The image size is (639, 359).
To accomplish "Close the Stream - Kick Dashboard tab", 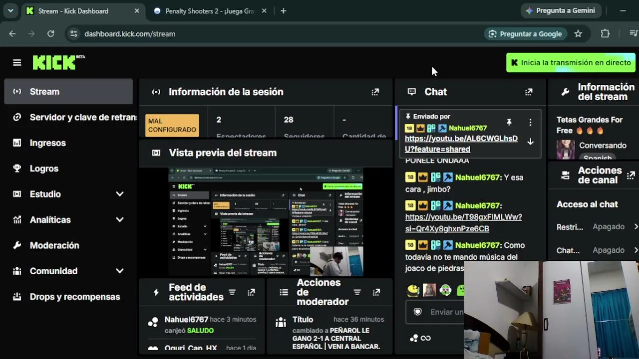I will (x=137, y=11).
